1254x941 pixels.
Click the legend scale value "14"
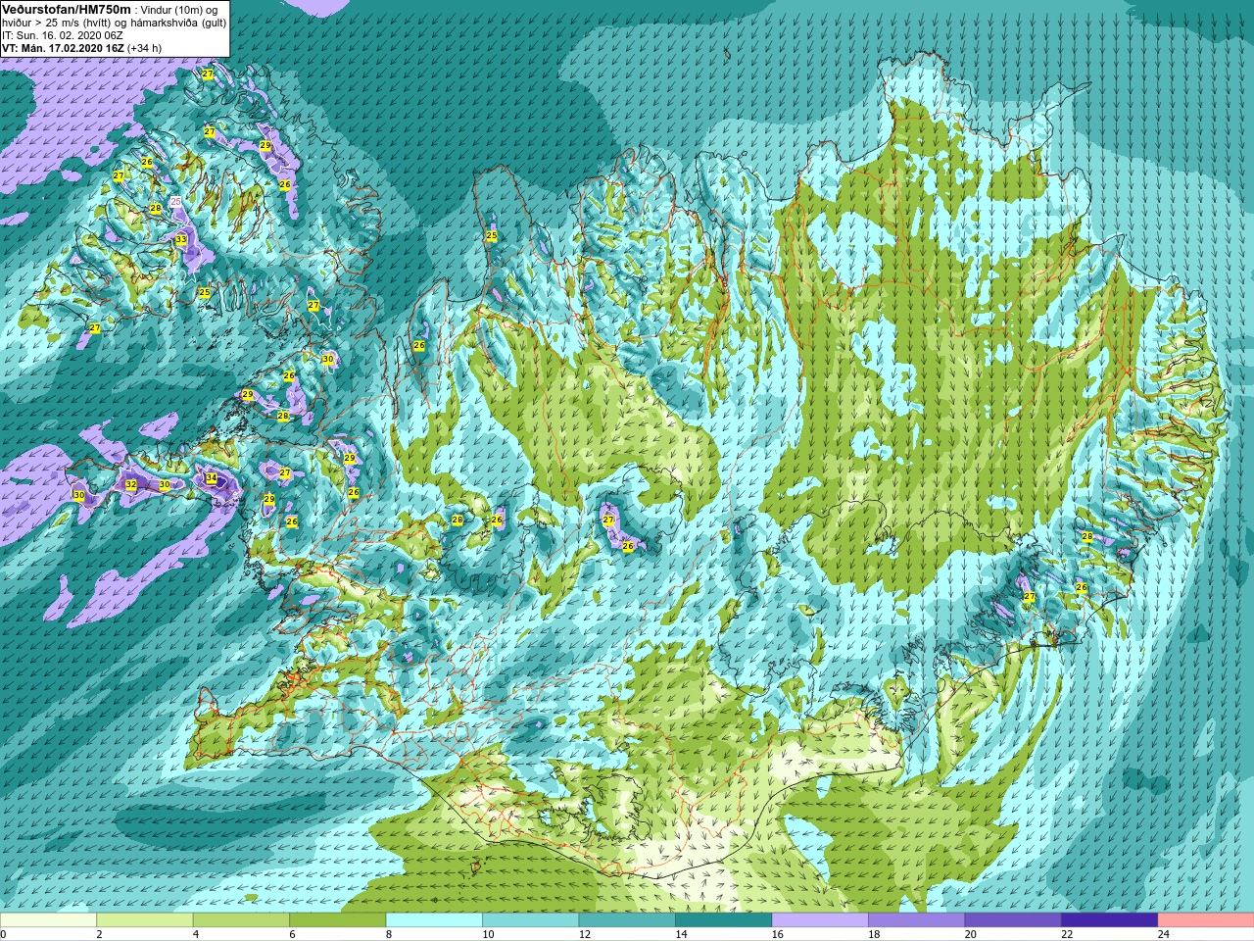(681, 935)
